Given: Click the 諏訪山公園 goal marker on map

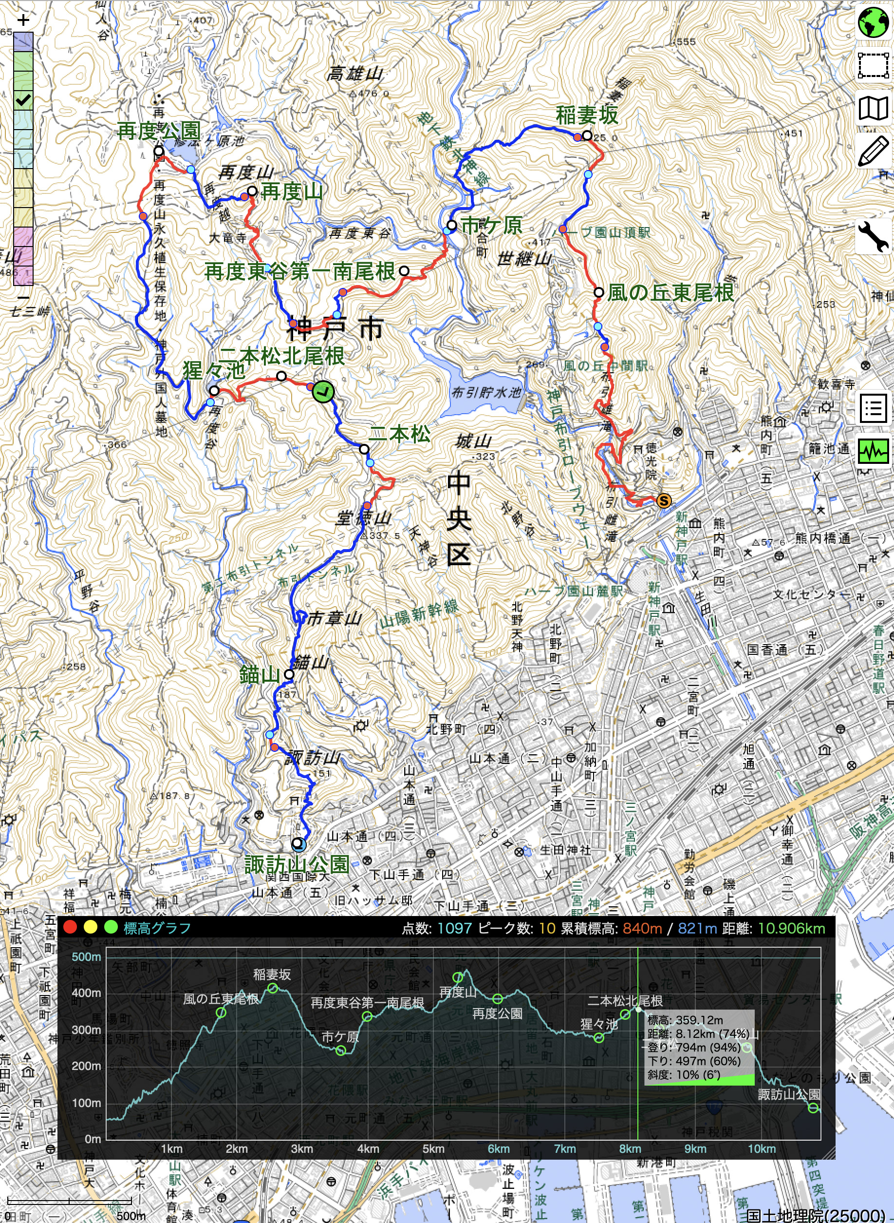Looking at the screenshot, I should pyautogui.click(x=298, y=843).
